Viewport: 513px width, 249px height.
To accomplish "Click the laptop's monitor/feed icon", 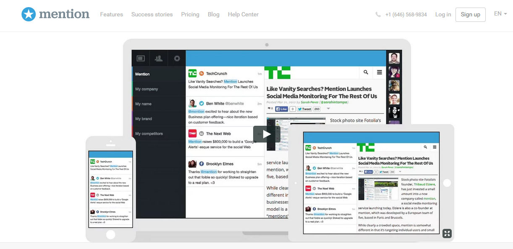I will (x=141, y=59).
